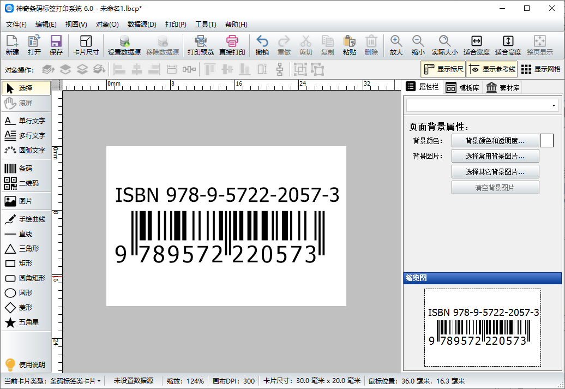Click the white background color swatch
565x389 pixels.
pyautogui.click(x=546, y=141)
